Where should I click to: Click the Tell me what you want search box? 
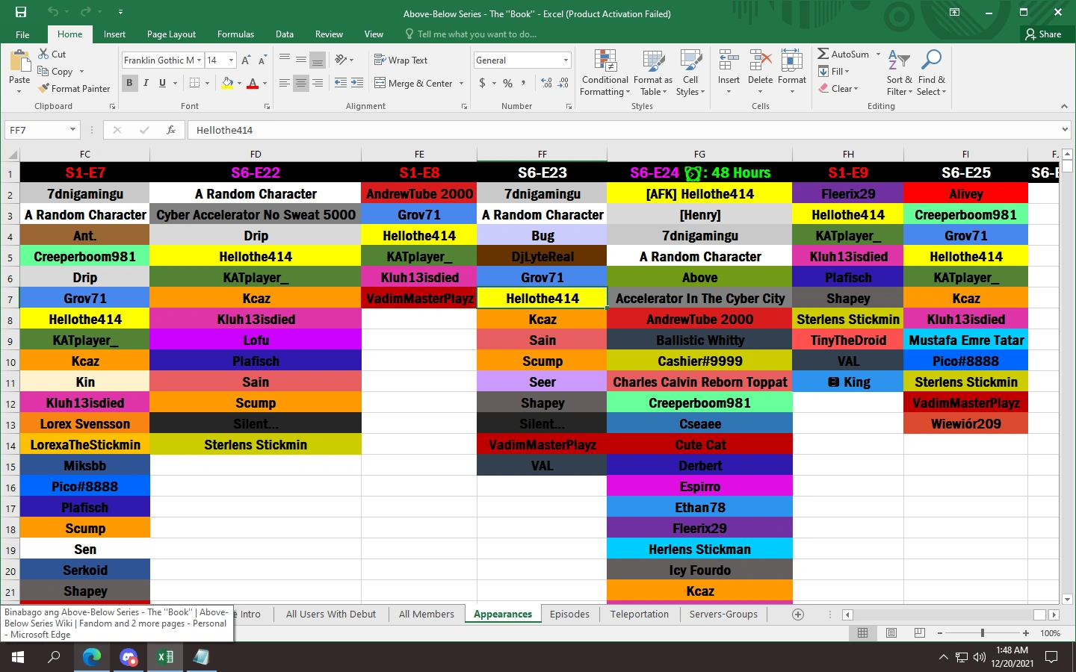click(471, 34)
